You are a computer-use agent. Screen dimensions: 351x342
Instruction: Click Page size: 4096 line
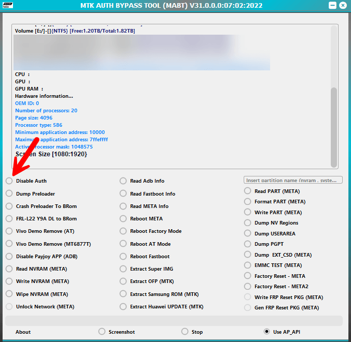(x=34, y=118)
